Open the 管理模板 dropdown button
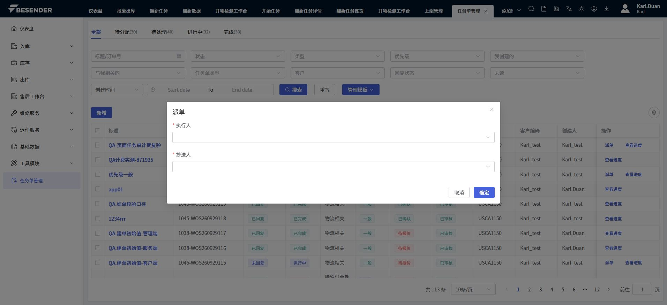Image resolution: width=667 pixels, height=305 pixels. click(361, 90)
